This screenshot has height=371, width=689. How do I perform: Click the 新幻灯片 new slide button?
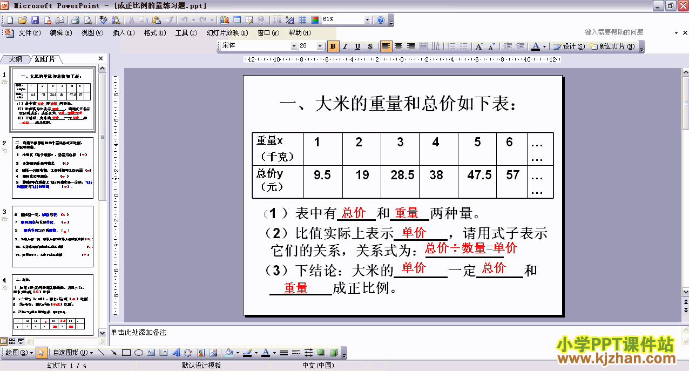point(613,46)
